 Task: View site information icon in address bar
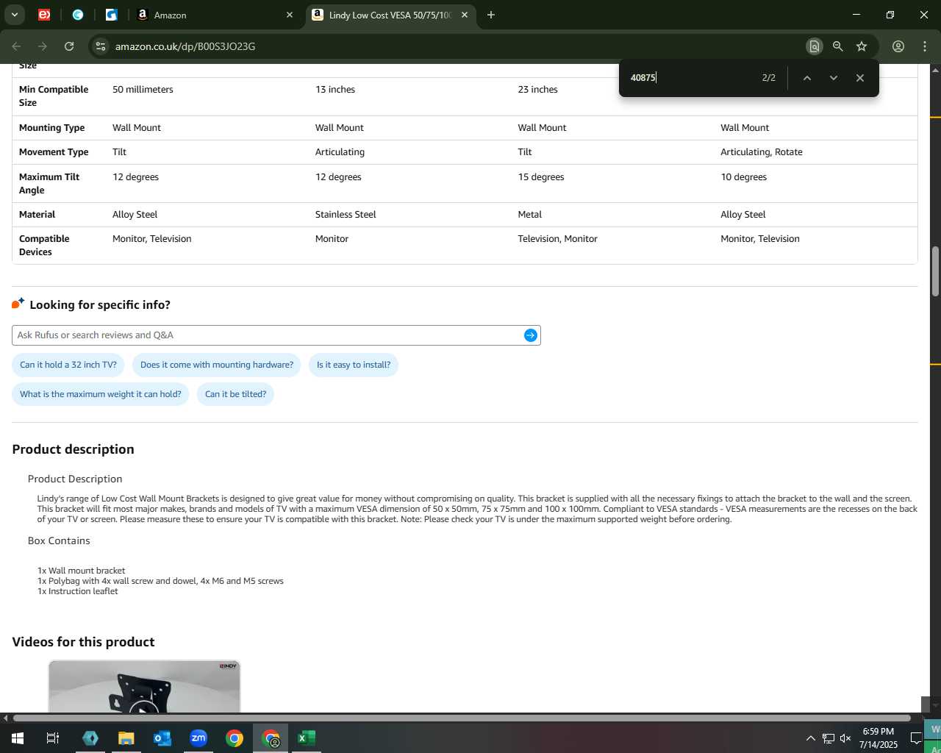coord(101,46)
